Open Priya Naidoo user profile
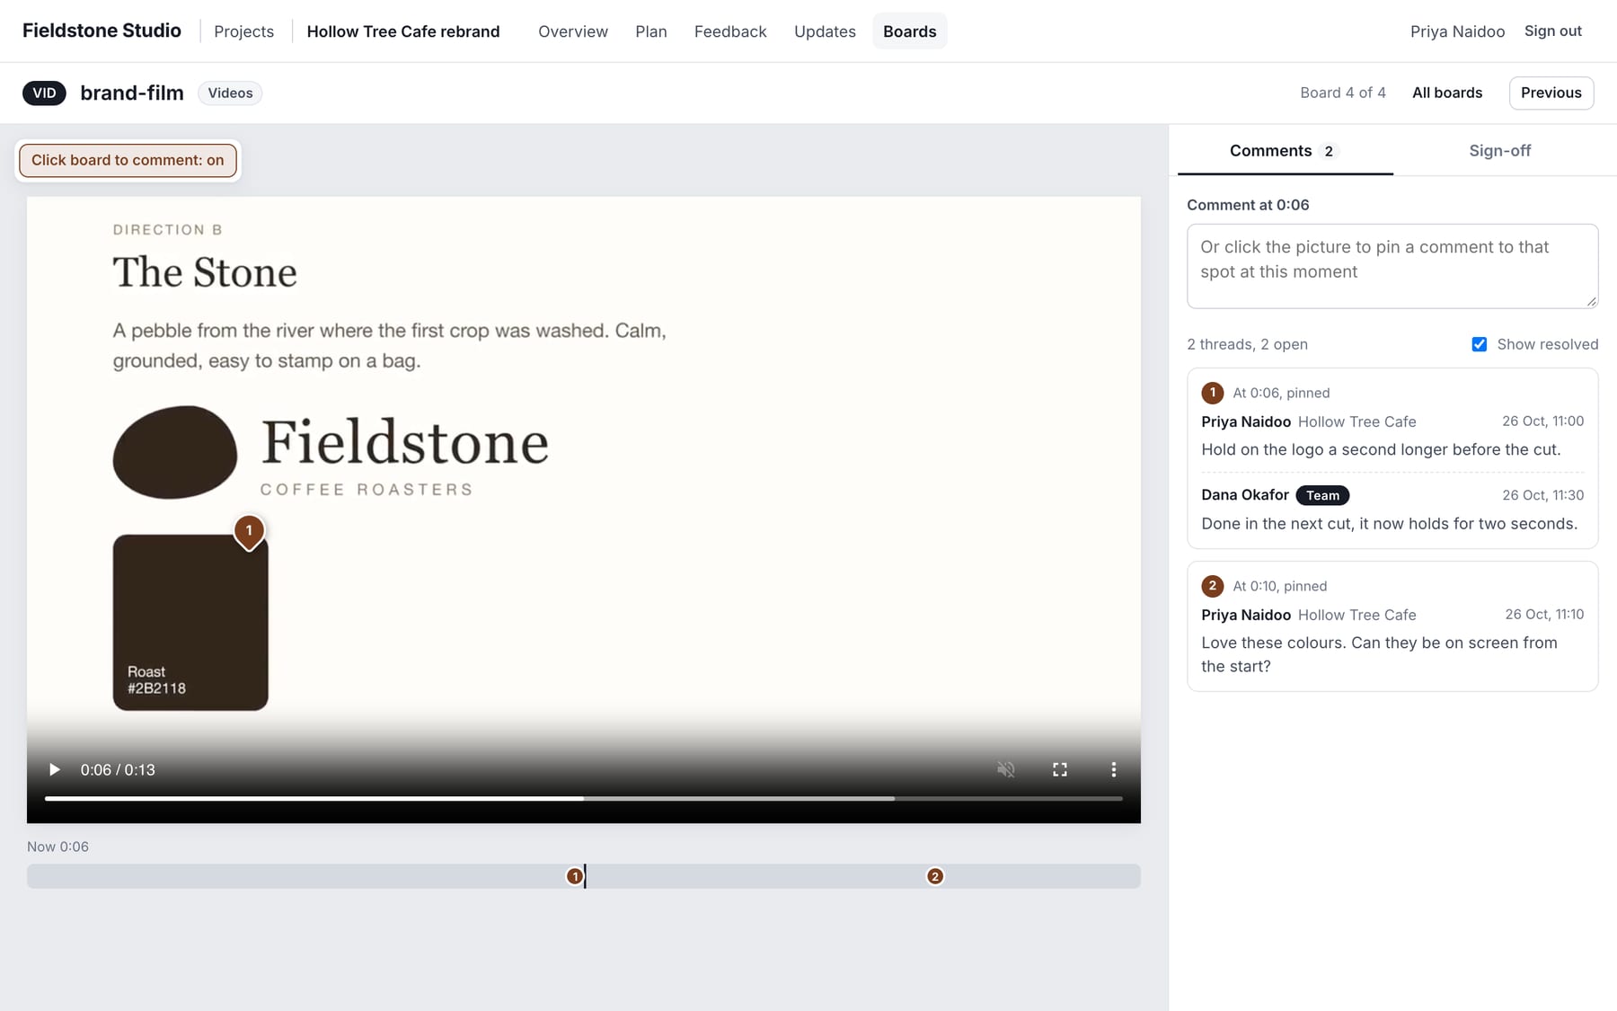 [1457, 31]
